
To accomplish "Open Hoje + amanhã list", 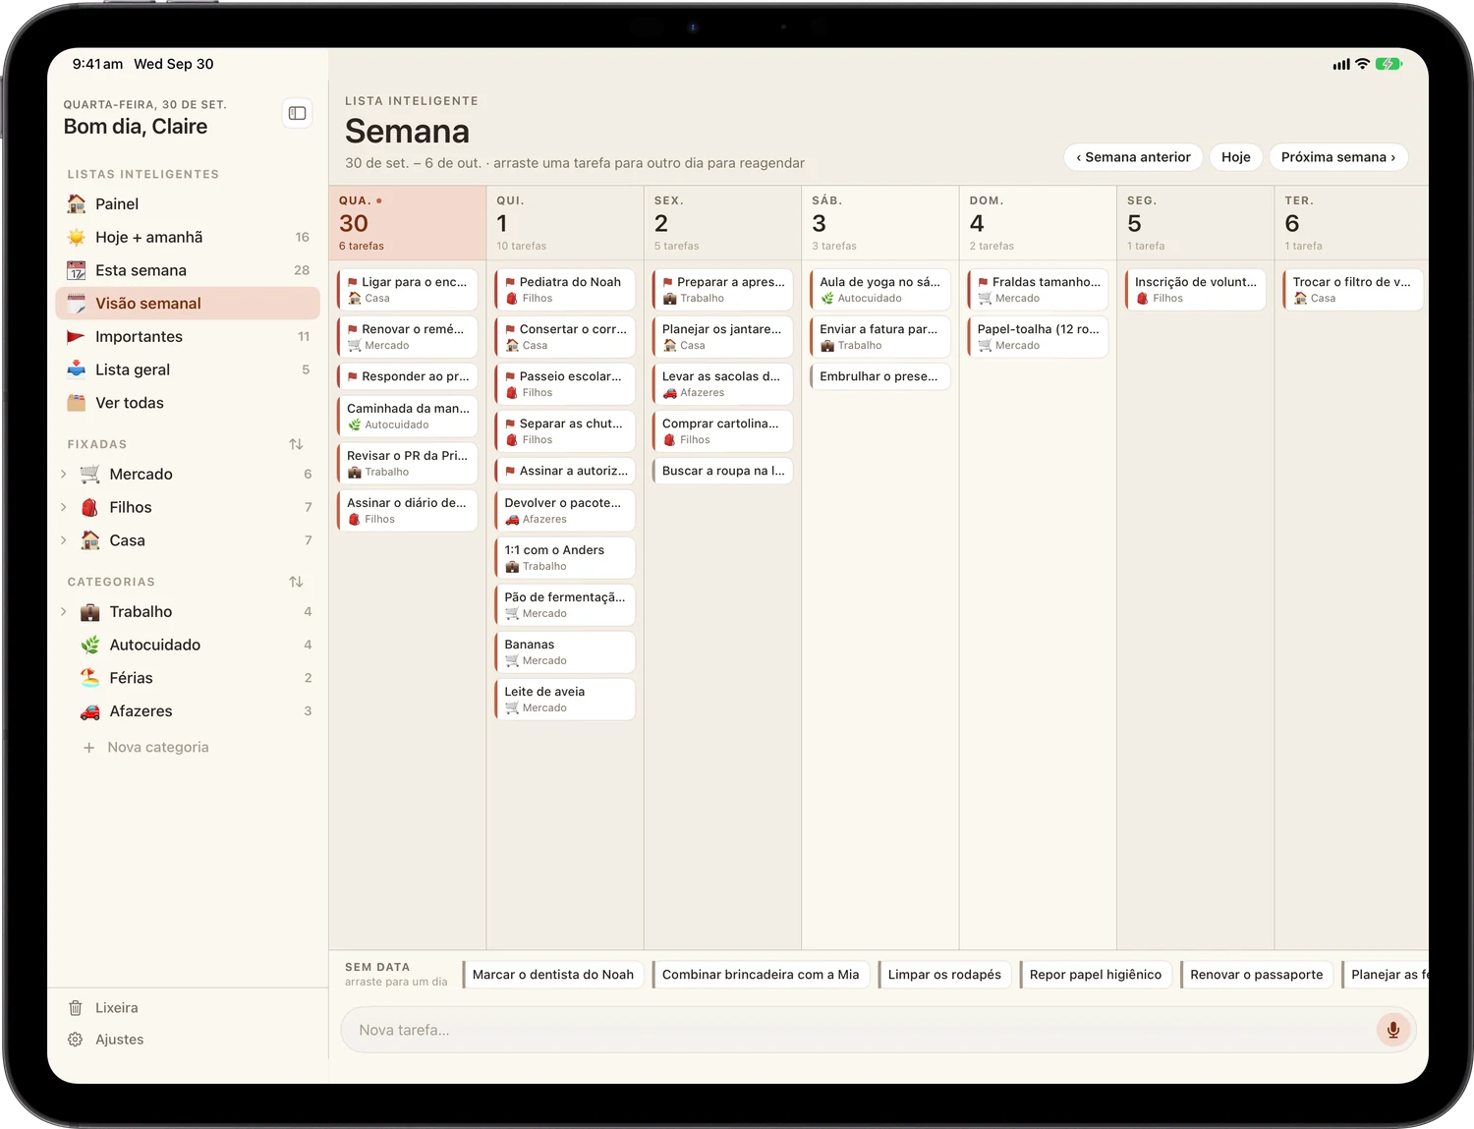I will 188,237.
